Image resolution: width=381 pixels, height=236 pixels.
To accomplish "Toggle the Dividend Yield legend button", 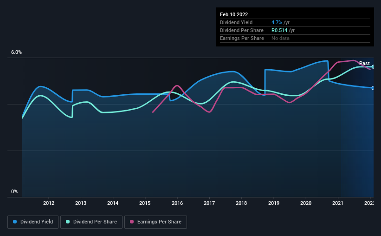I will click(33, 222).
